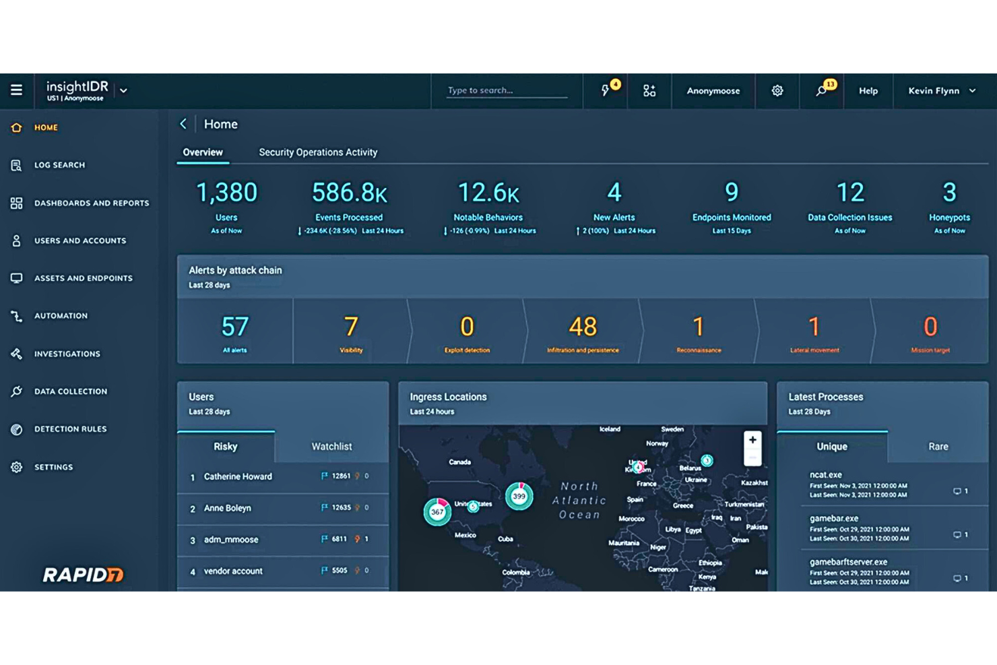The image size is (997, 665).
Task: Open the Automation section
Action: (16, 315)
